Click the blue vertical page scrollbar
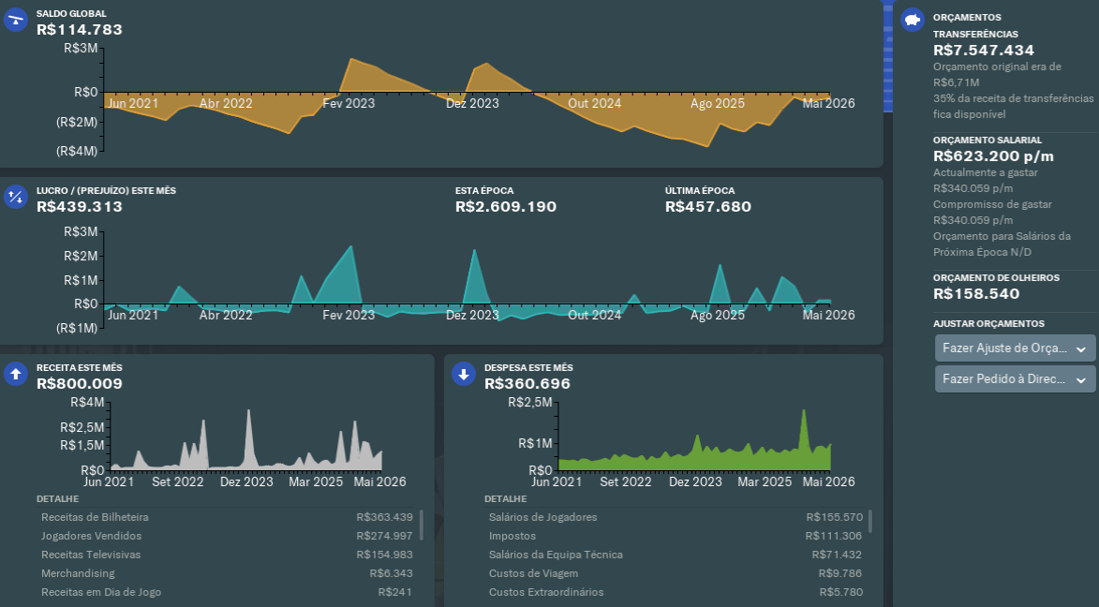Screen dimensions: 1099x607 [x=888, y=56]
